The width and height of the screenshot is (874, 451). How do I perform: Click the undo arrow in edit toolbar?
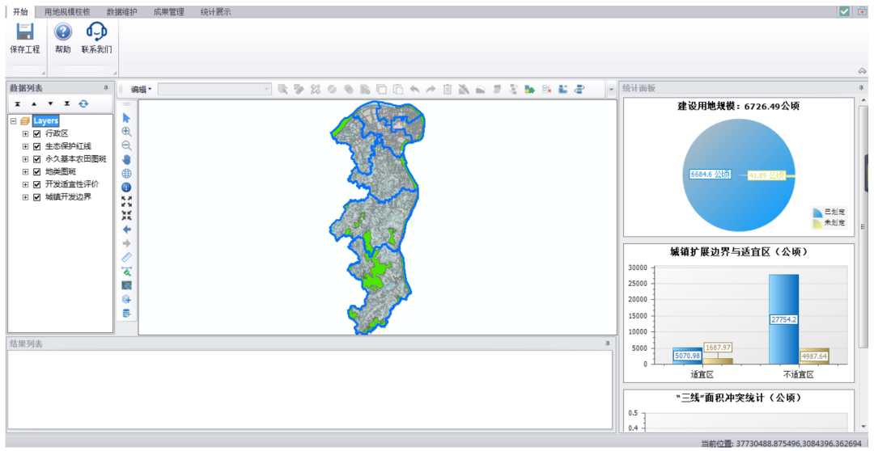pos(414,89)
